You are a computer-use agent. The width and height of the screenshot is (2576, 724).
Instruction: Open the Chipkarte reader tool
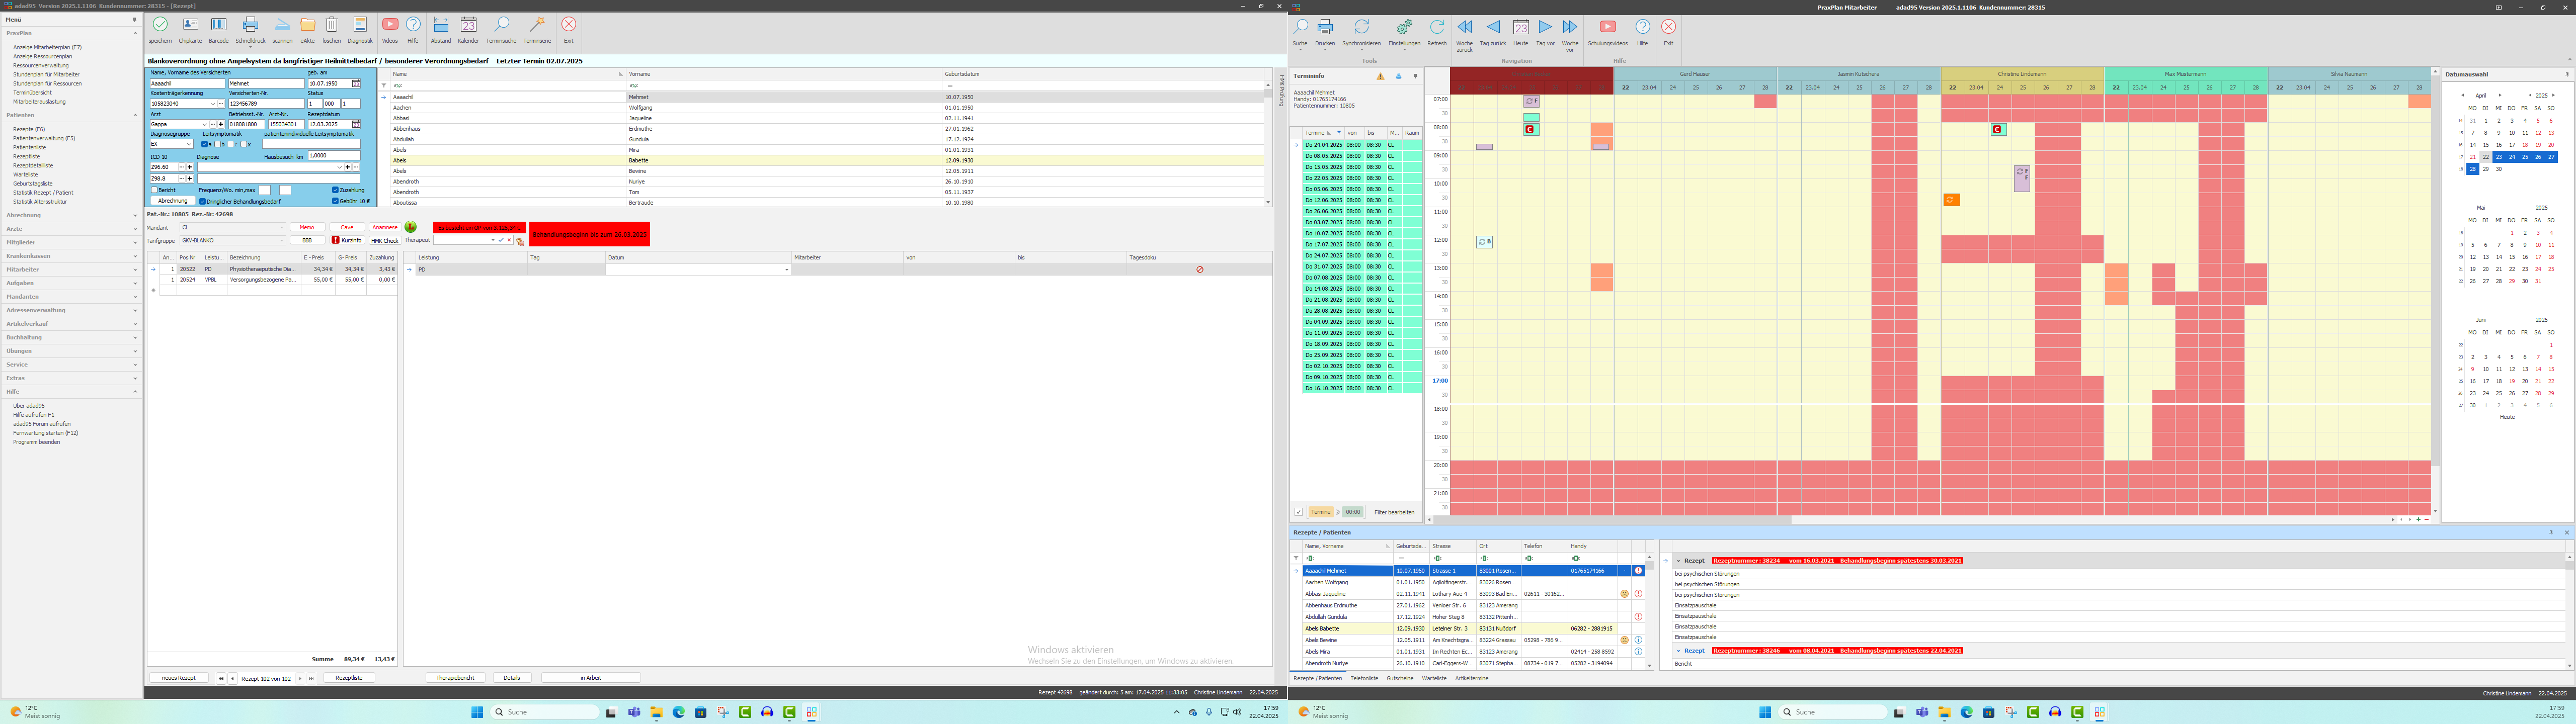(x=190, y=25)
